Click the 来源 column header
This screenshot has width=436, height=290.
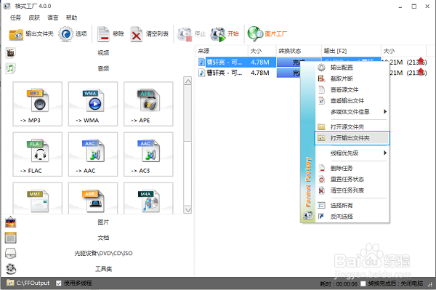coord(222,51)
